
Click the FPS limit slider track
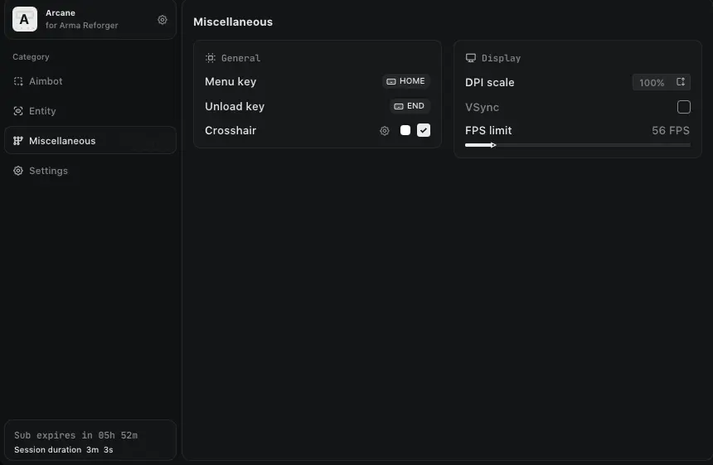coord(580,145)
